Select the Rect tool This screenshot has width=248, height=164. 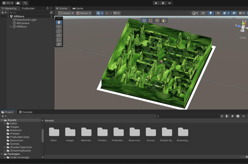click(59, 40)
